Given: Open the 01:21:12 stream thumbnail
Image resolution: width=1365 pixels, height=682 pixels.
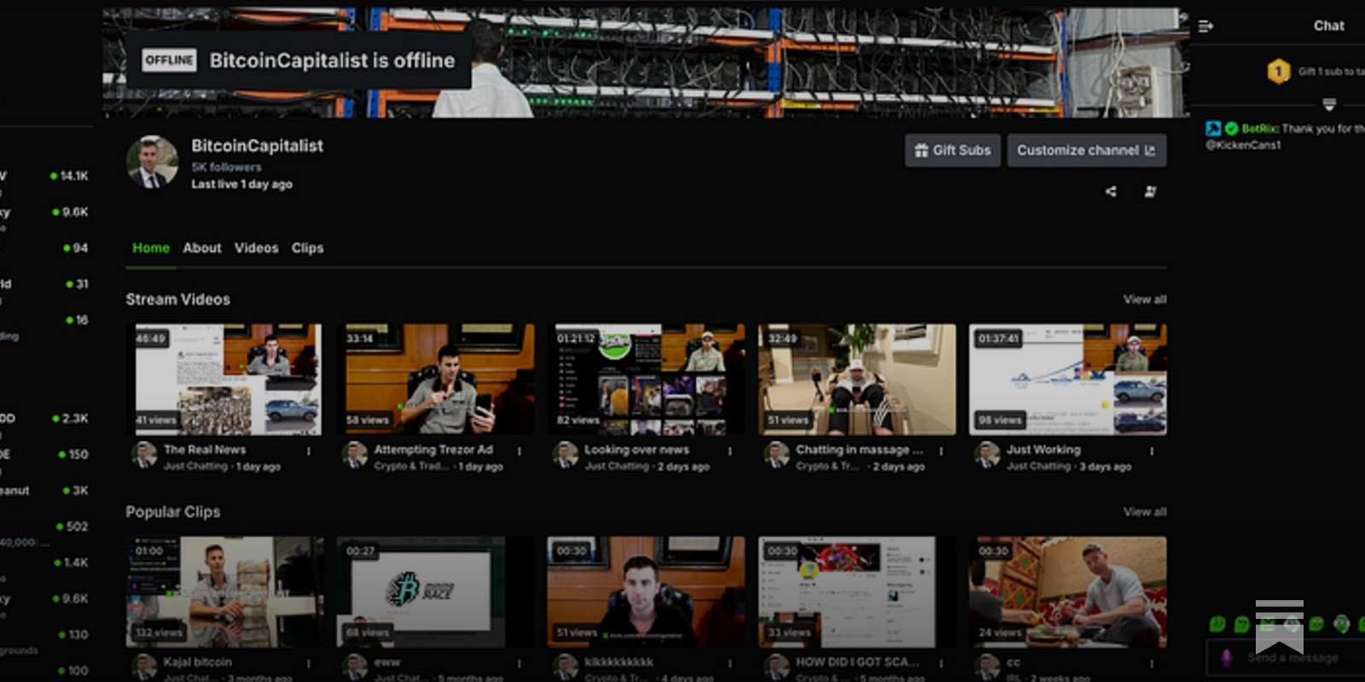Looking at the screenshot, I should click(x=646, y=379).
